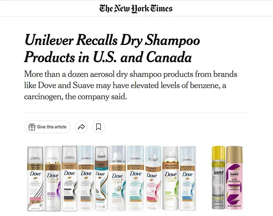Select the Dove can with blue swirl

(188, 179)
